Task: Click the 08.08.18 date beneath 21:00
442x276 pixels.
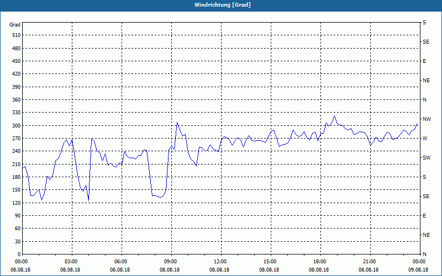Action: (x=369, y=270)
